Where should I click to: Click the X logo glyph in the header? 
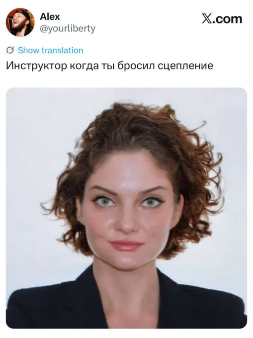pos(207,19)
